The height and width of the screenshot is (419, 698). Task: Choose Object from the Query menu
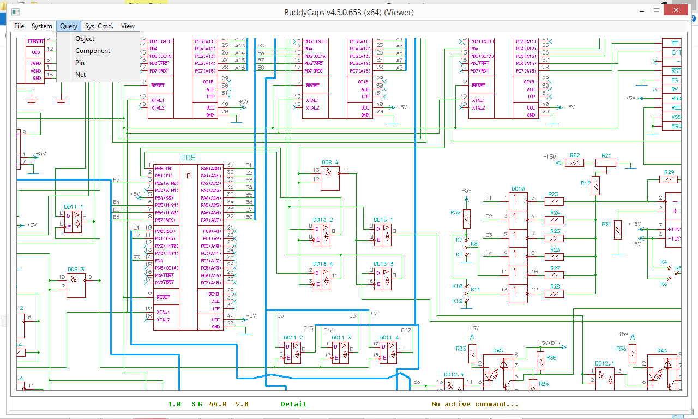tap(85, 39)
